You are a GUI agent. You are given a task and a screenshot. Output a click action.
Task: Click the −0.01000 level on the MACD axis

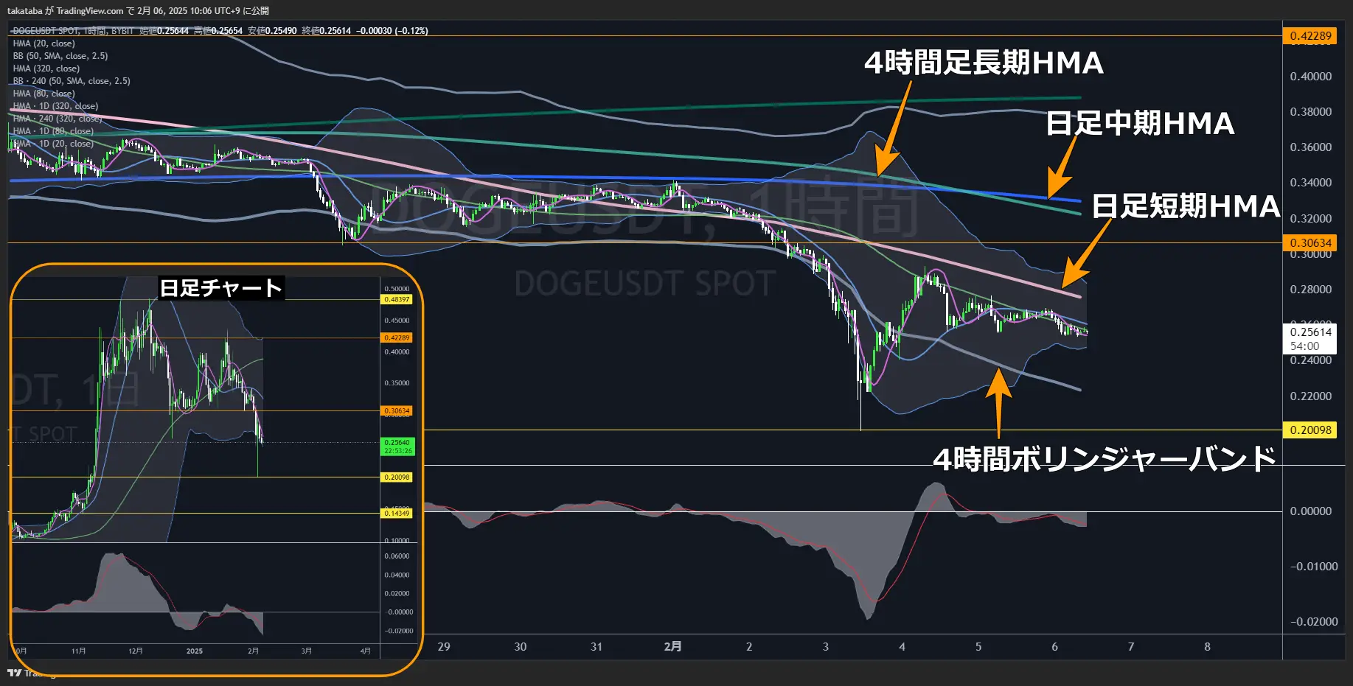[x=1313, y=567]
